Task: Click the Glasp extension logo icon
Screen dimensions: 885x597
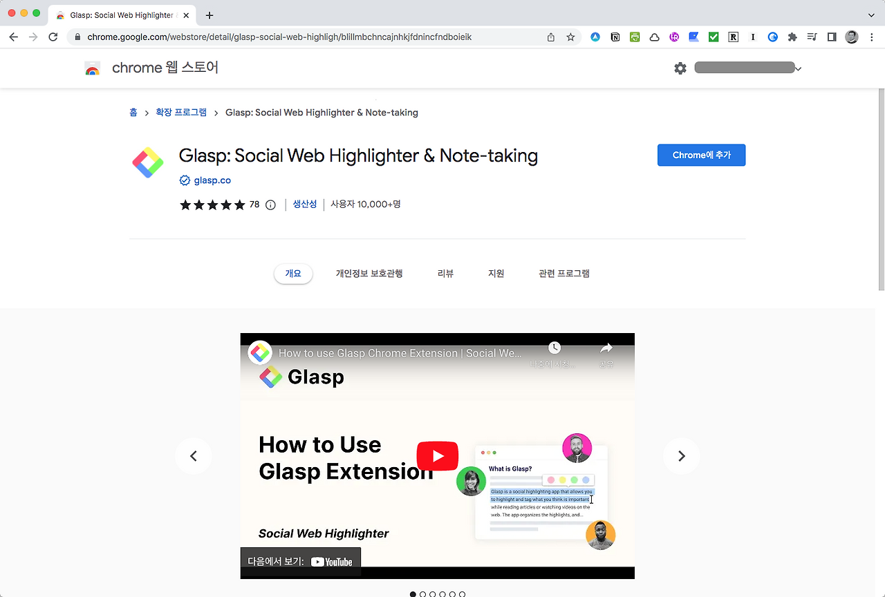Action: 148,163
